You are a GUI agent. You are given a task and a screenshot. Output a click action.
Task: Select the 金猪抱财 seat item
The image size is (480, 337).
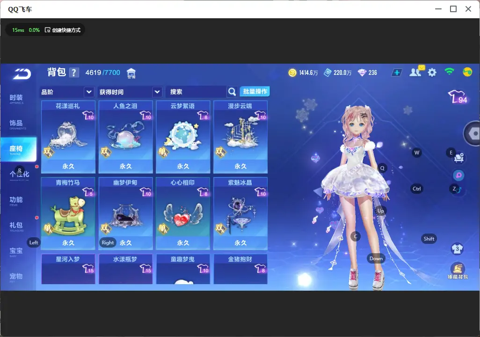[240, 269]
